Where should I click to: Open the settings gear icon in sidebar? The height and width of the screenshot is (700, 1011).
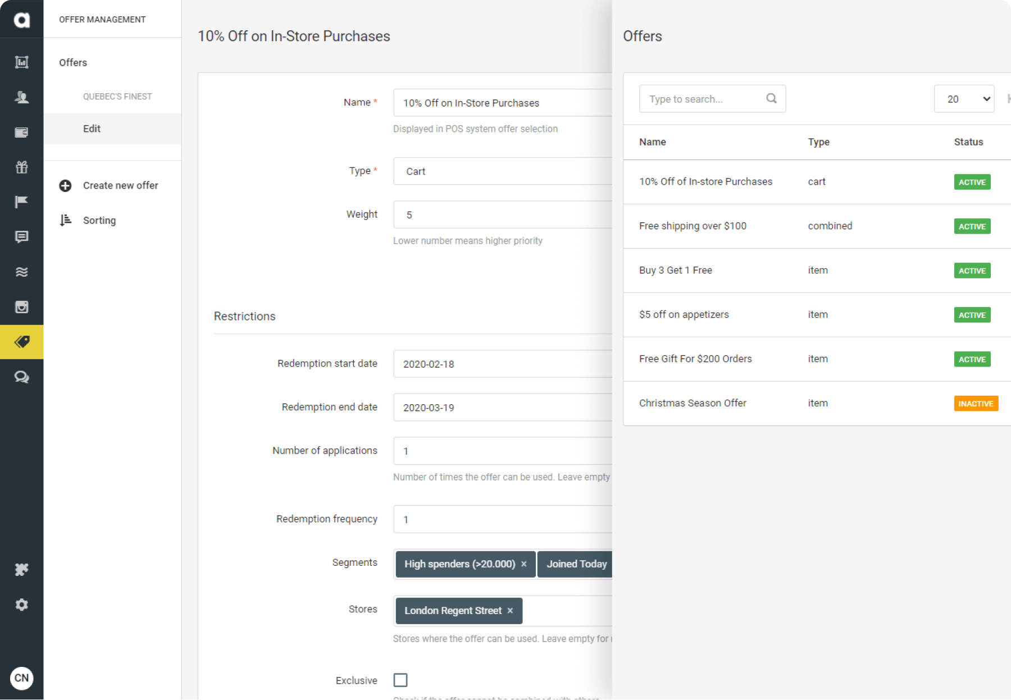(x=21, y=605)
